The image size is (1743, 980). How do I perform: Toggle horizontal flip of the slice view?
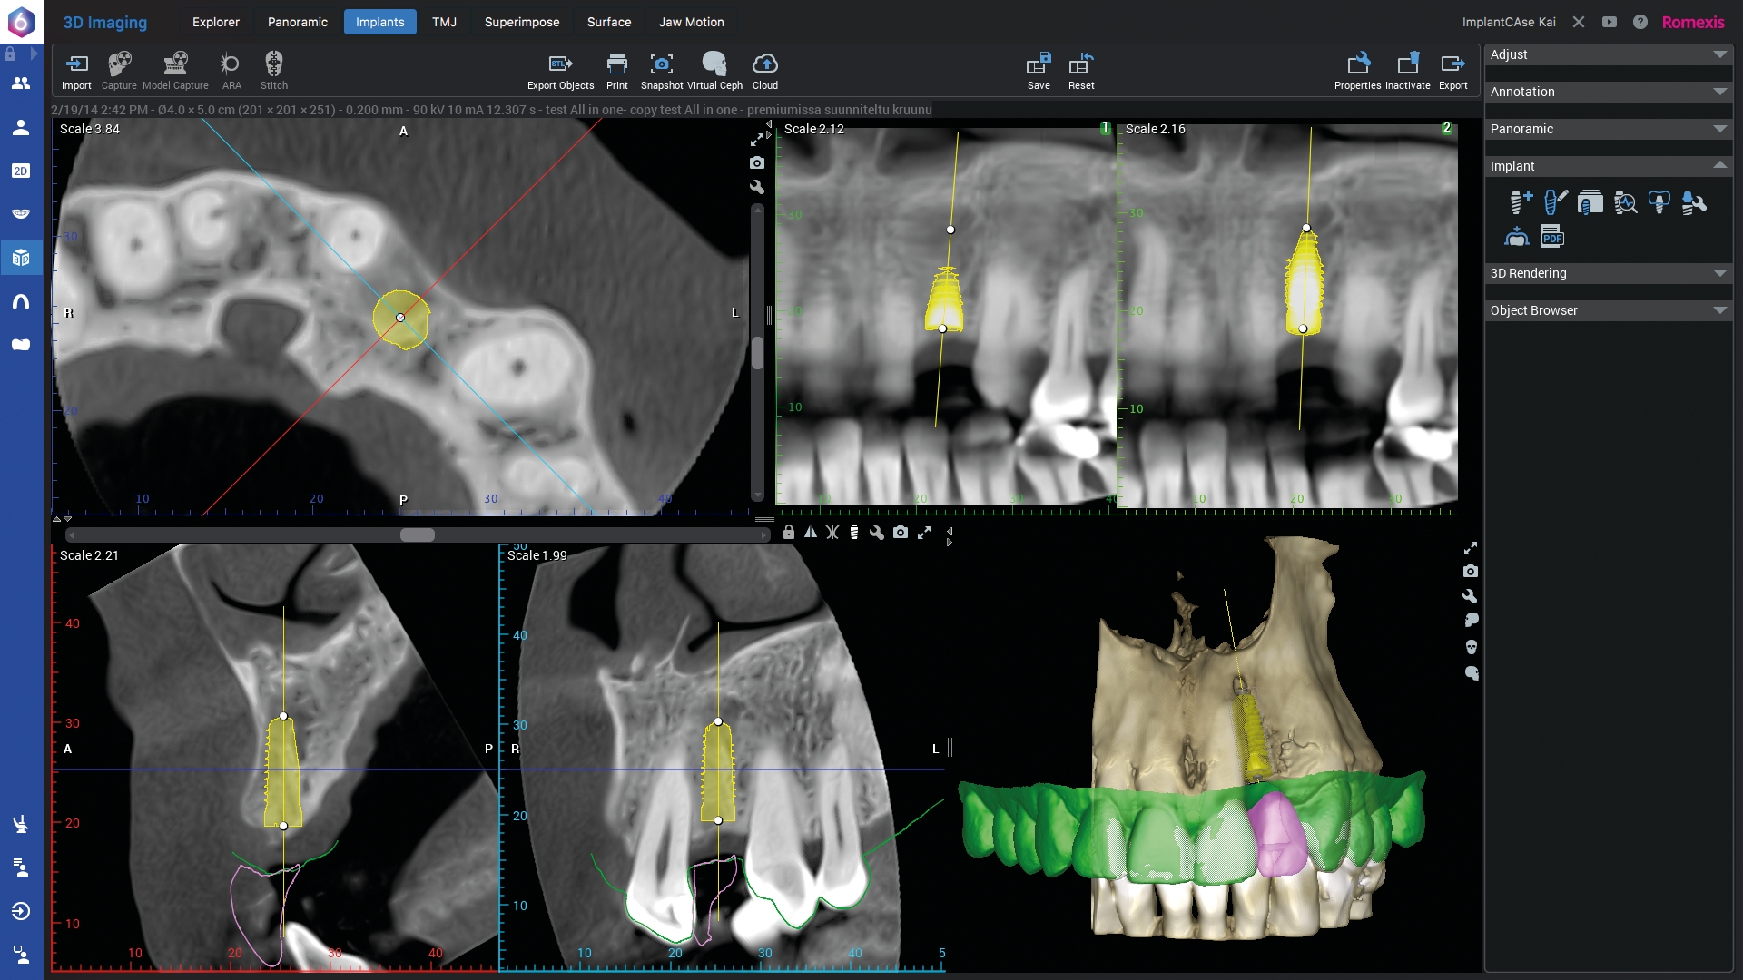(811, 534)
